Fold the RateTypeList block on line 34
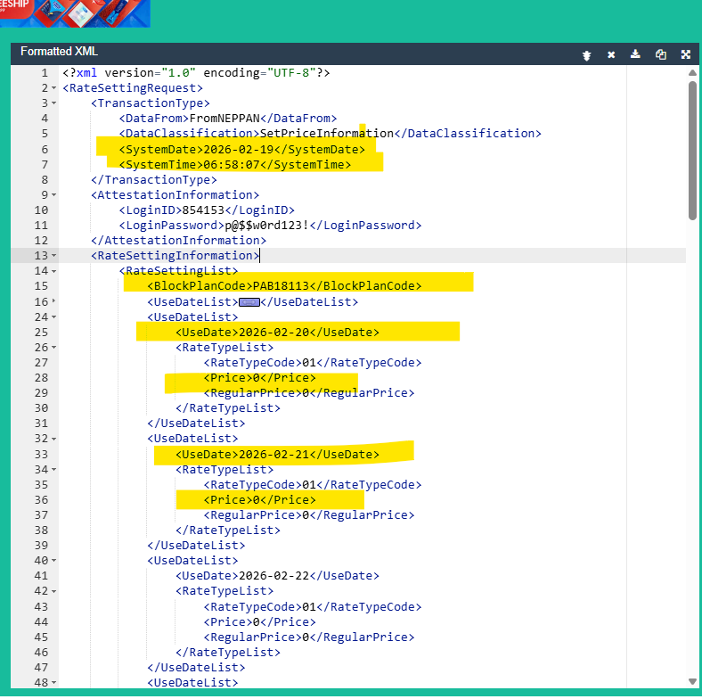702x699 pixels. point(53,470)
